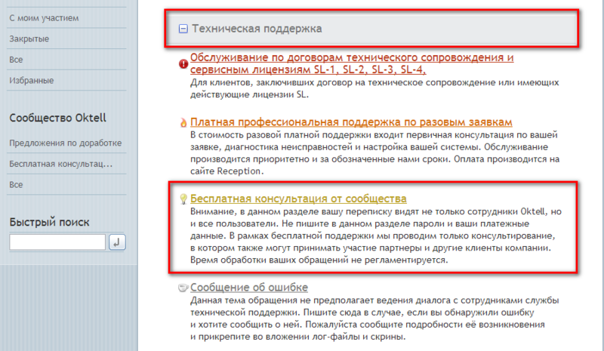Click the quick search submit button
The width and height of the screenshot is (604, 351).
point(117,242)
